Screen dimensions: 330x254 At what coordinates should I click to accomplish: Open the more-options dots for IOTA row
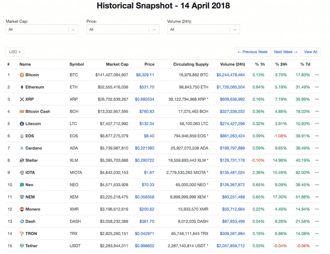pos(317,173)
